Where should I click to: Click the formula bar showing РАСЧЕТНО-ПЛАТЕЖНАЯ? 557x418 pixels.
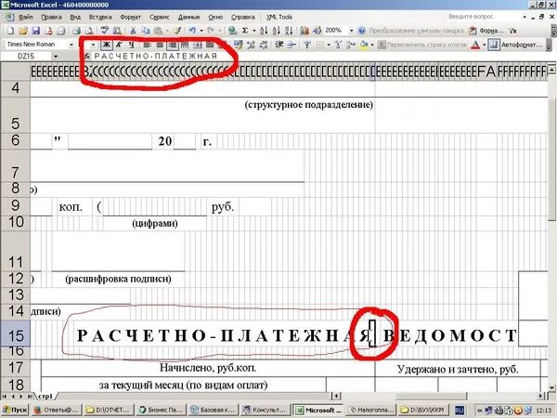(x=319, y=56)
